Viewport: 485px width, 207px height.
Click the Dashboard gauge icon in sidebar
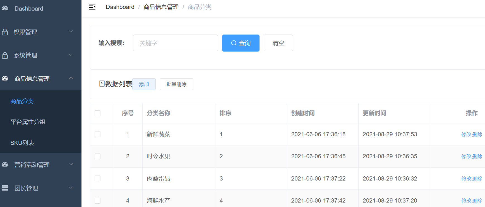tap(5, 8)
